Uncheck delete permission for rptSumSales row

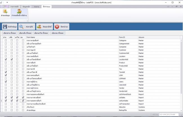click(x=23, y=101)
